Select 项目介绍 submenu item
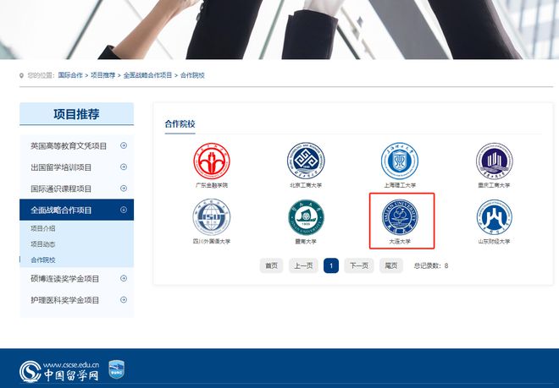The image size is (559, 388). point(43,228)
